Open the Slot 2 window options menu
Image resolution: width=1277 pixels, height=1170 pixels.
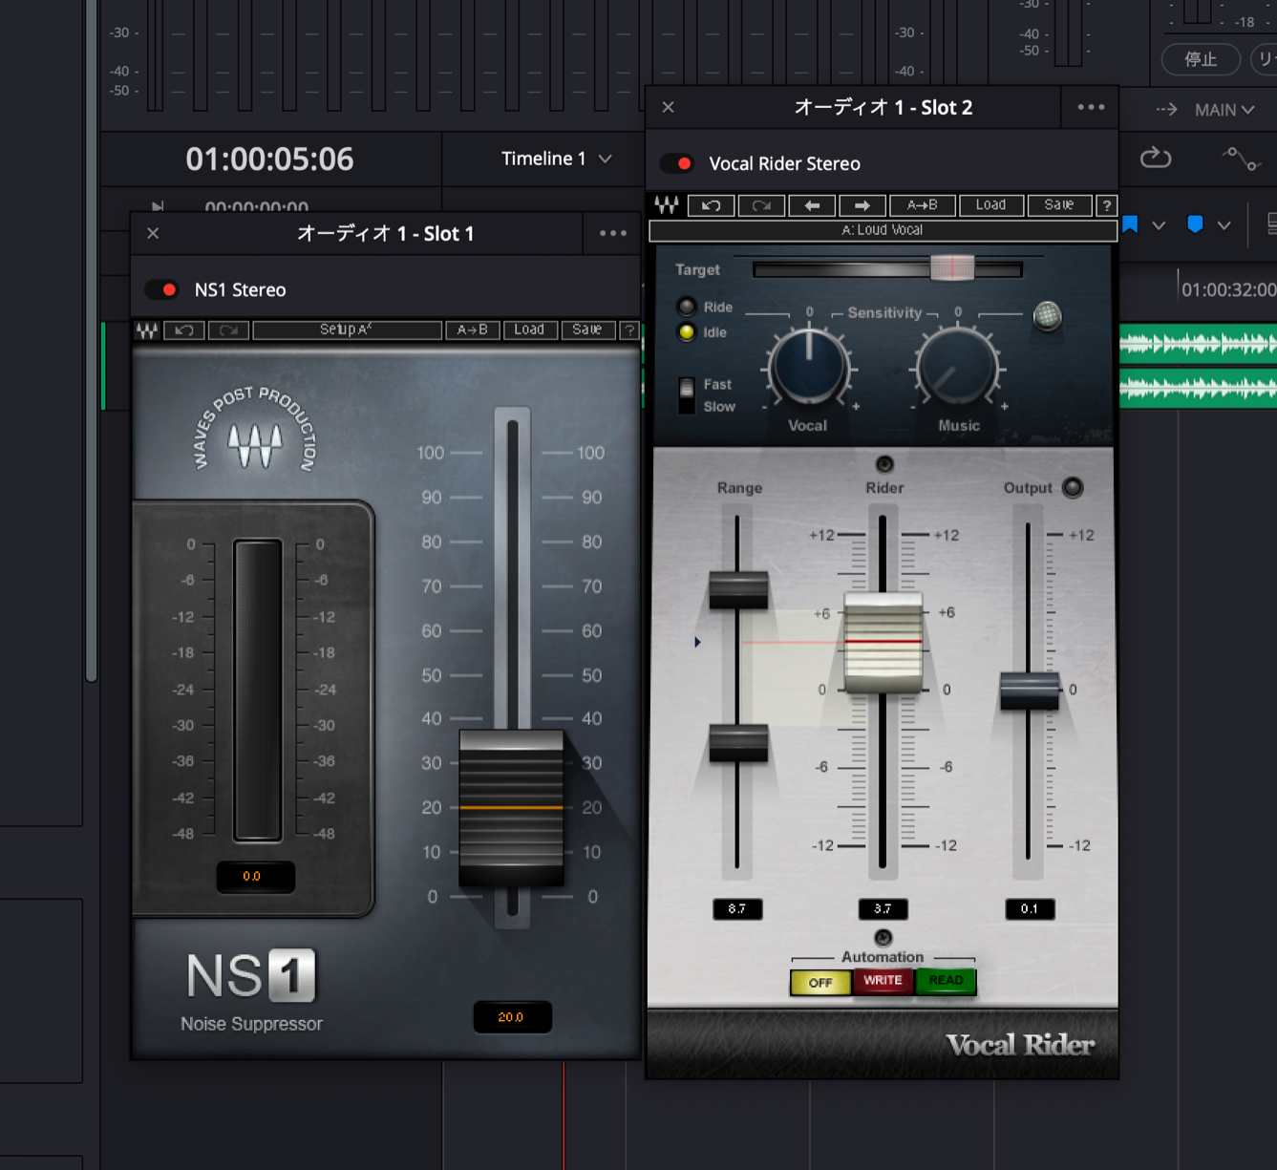1091,107
